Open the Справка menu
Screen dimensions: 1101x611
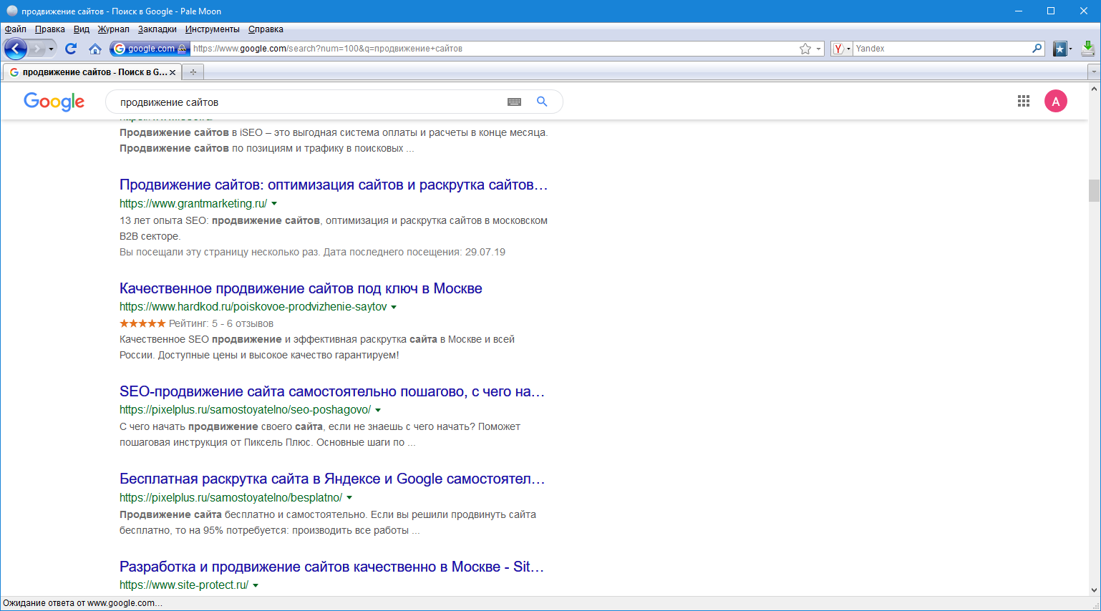coord(266,29)
